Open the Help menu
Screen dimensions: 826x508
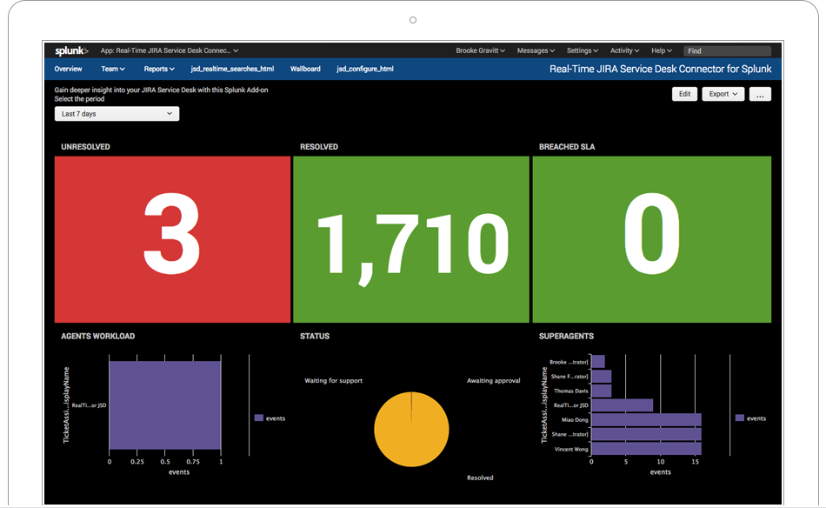point(661,50)
